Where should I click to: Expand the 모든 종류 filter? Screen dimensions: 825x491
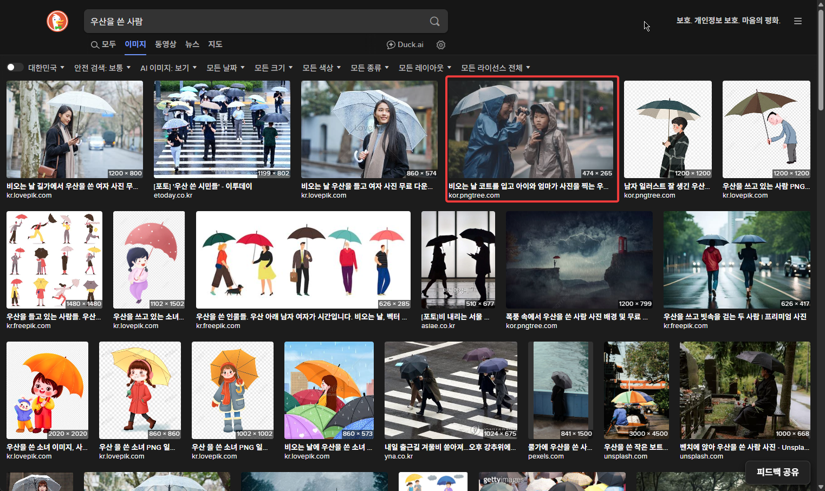coord(369,68)
